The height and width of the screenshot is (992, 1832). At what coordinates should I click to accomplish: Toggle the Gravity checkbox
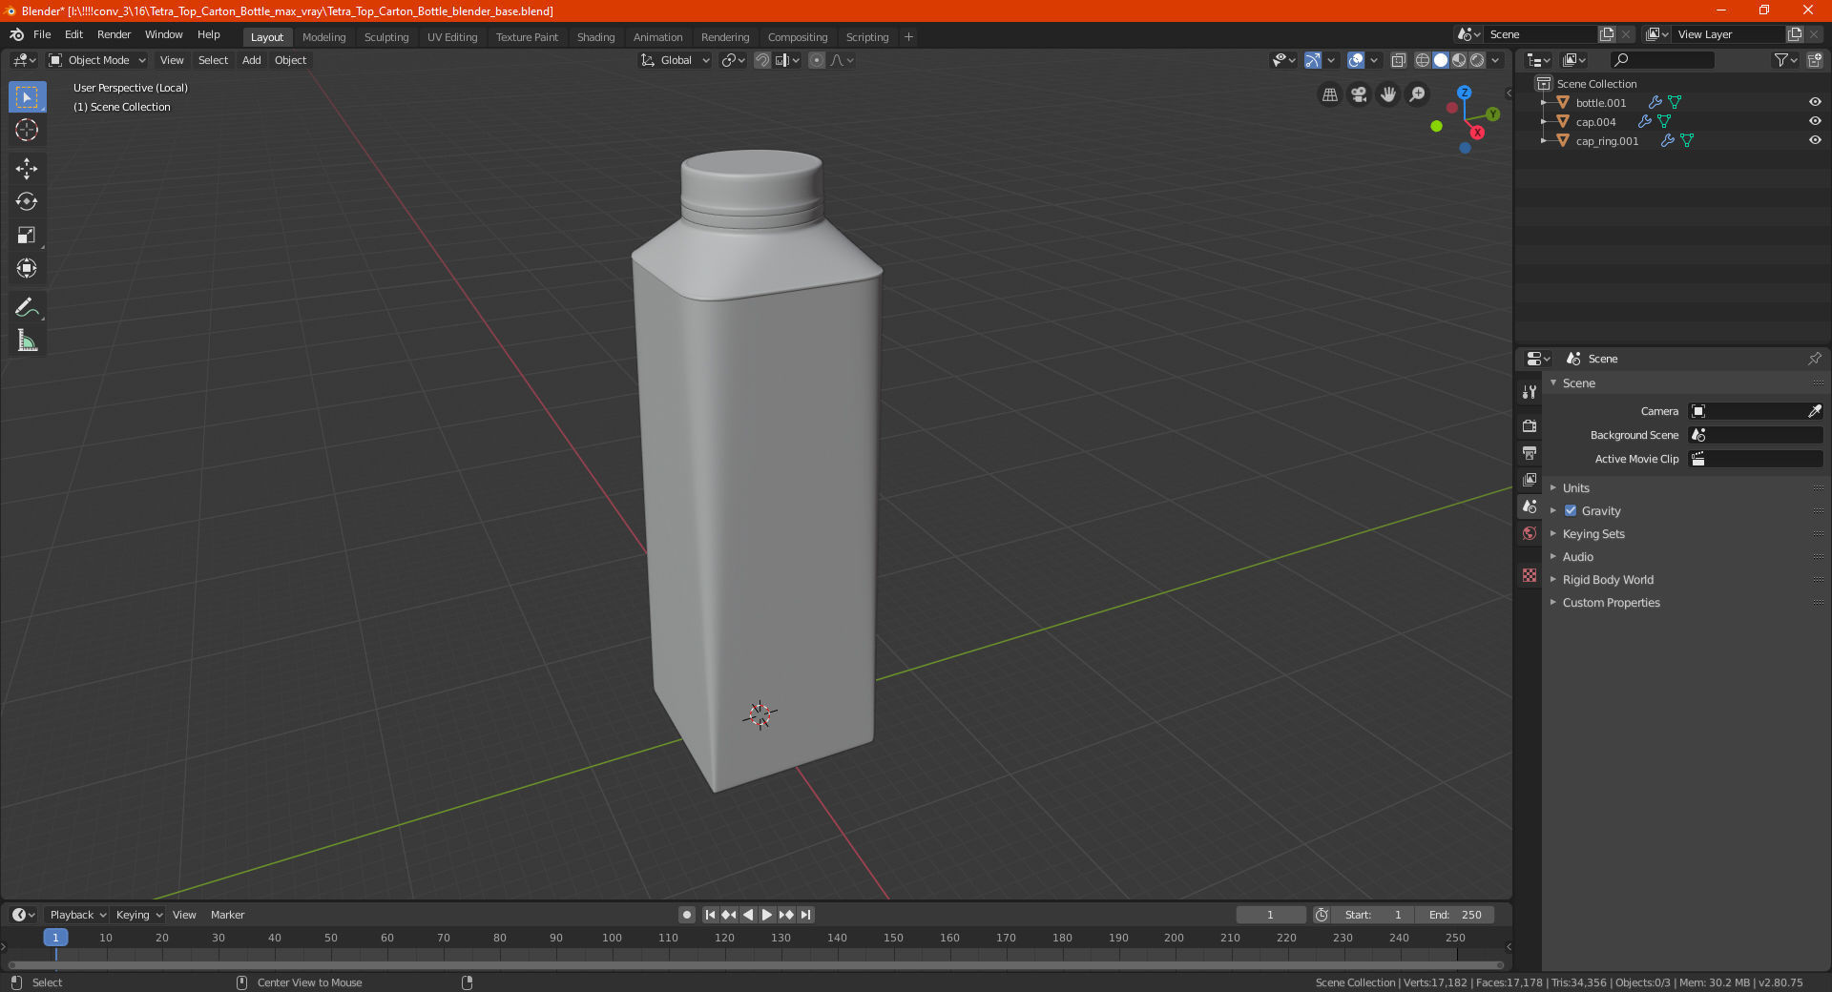coord(1571,510)
